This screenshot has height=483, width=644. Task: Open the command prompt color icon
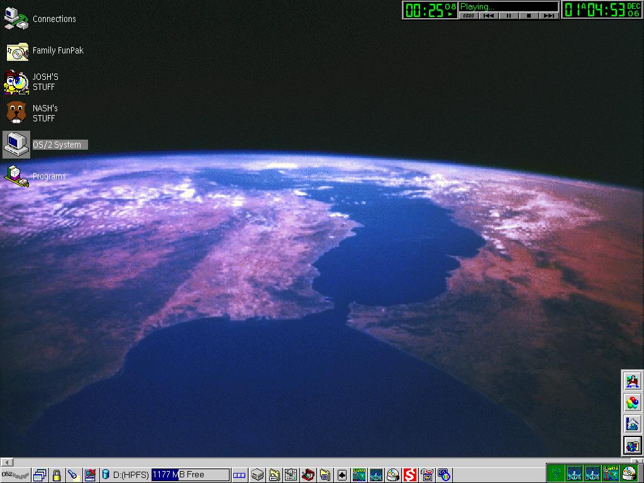pyautogui.click(x=444, y=475)
